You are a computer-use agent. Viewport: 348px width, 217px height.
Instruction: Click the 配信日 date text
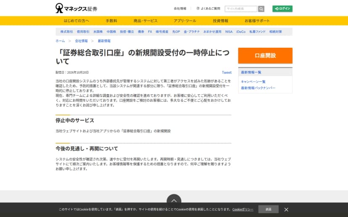pyautogui.click(x=72, y=72)
